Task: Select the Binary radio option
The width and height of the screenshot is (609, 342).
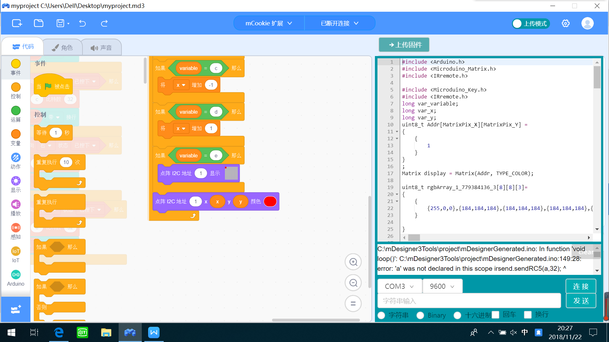Action: click(x=420, y=315)
